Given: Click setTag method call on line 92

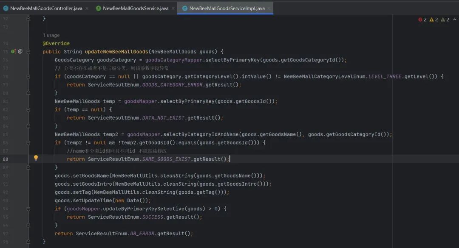Looking at the screenshot, I should coord(82,192).
